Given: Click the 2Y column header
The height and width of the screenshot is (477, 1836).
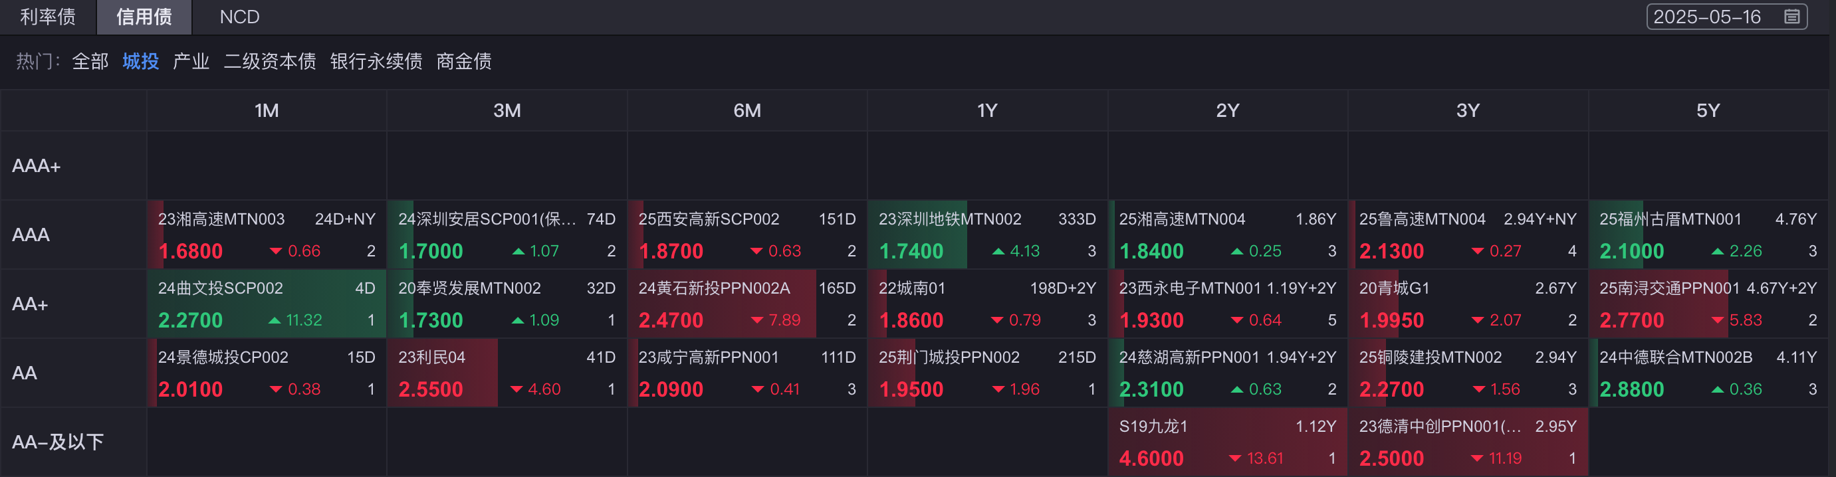Looking at the screenshot, I should (1227, 110).
